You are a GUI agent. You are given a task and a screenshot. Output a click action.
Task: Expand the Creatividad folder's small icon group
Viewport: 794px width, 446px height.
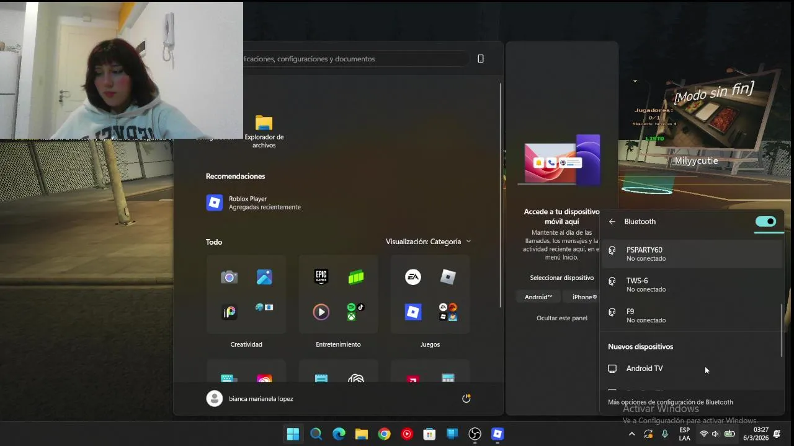pyautogui.click(x=264, y=308)
